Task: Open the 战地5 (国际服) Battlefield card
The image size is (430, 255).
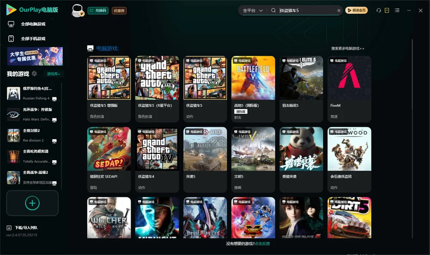Action: coord(253,89)
